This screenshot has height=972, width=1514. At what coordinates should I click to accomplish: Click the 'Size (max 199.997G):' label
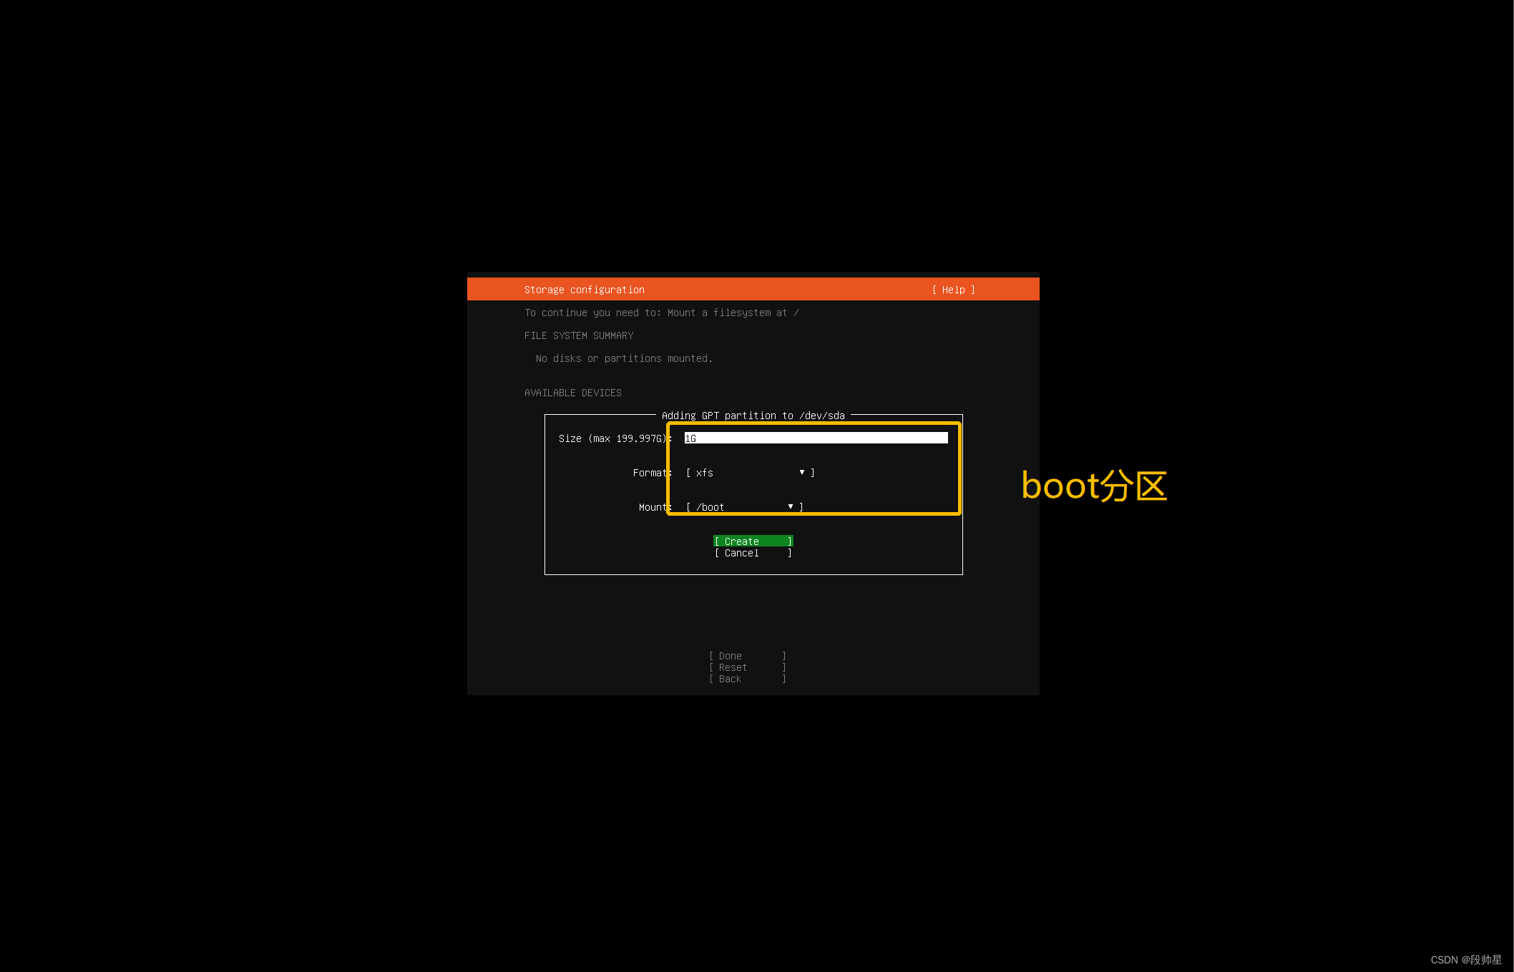(x=615, y=438)
